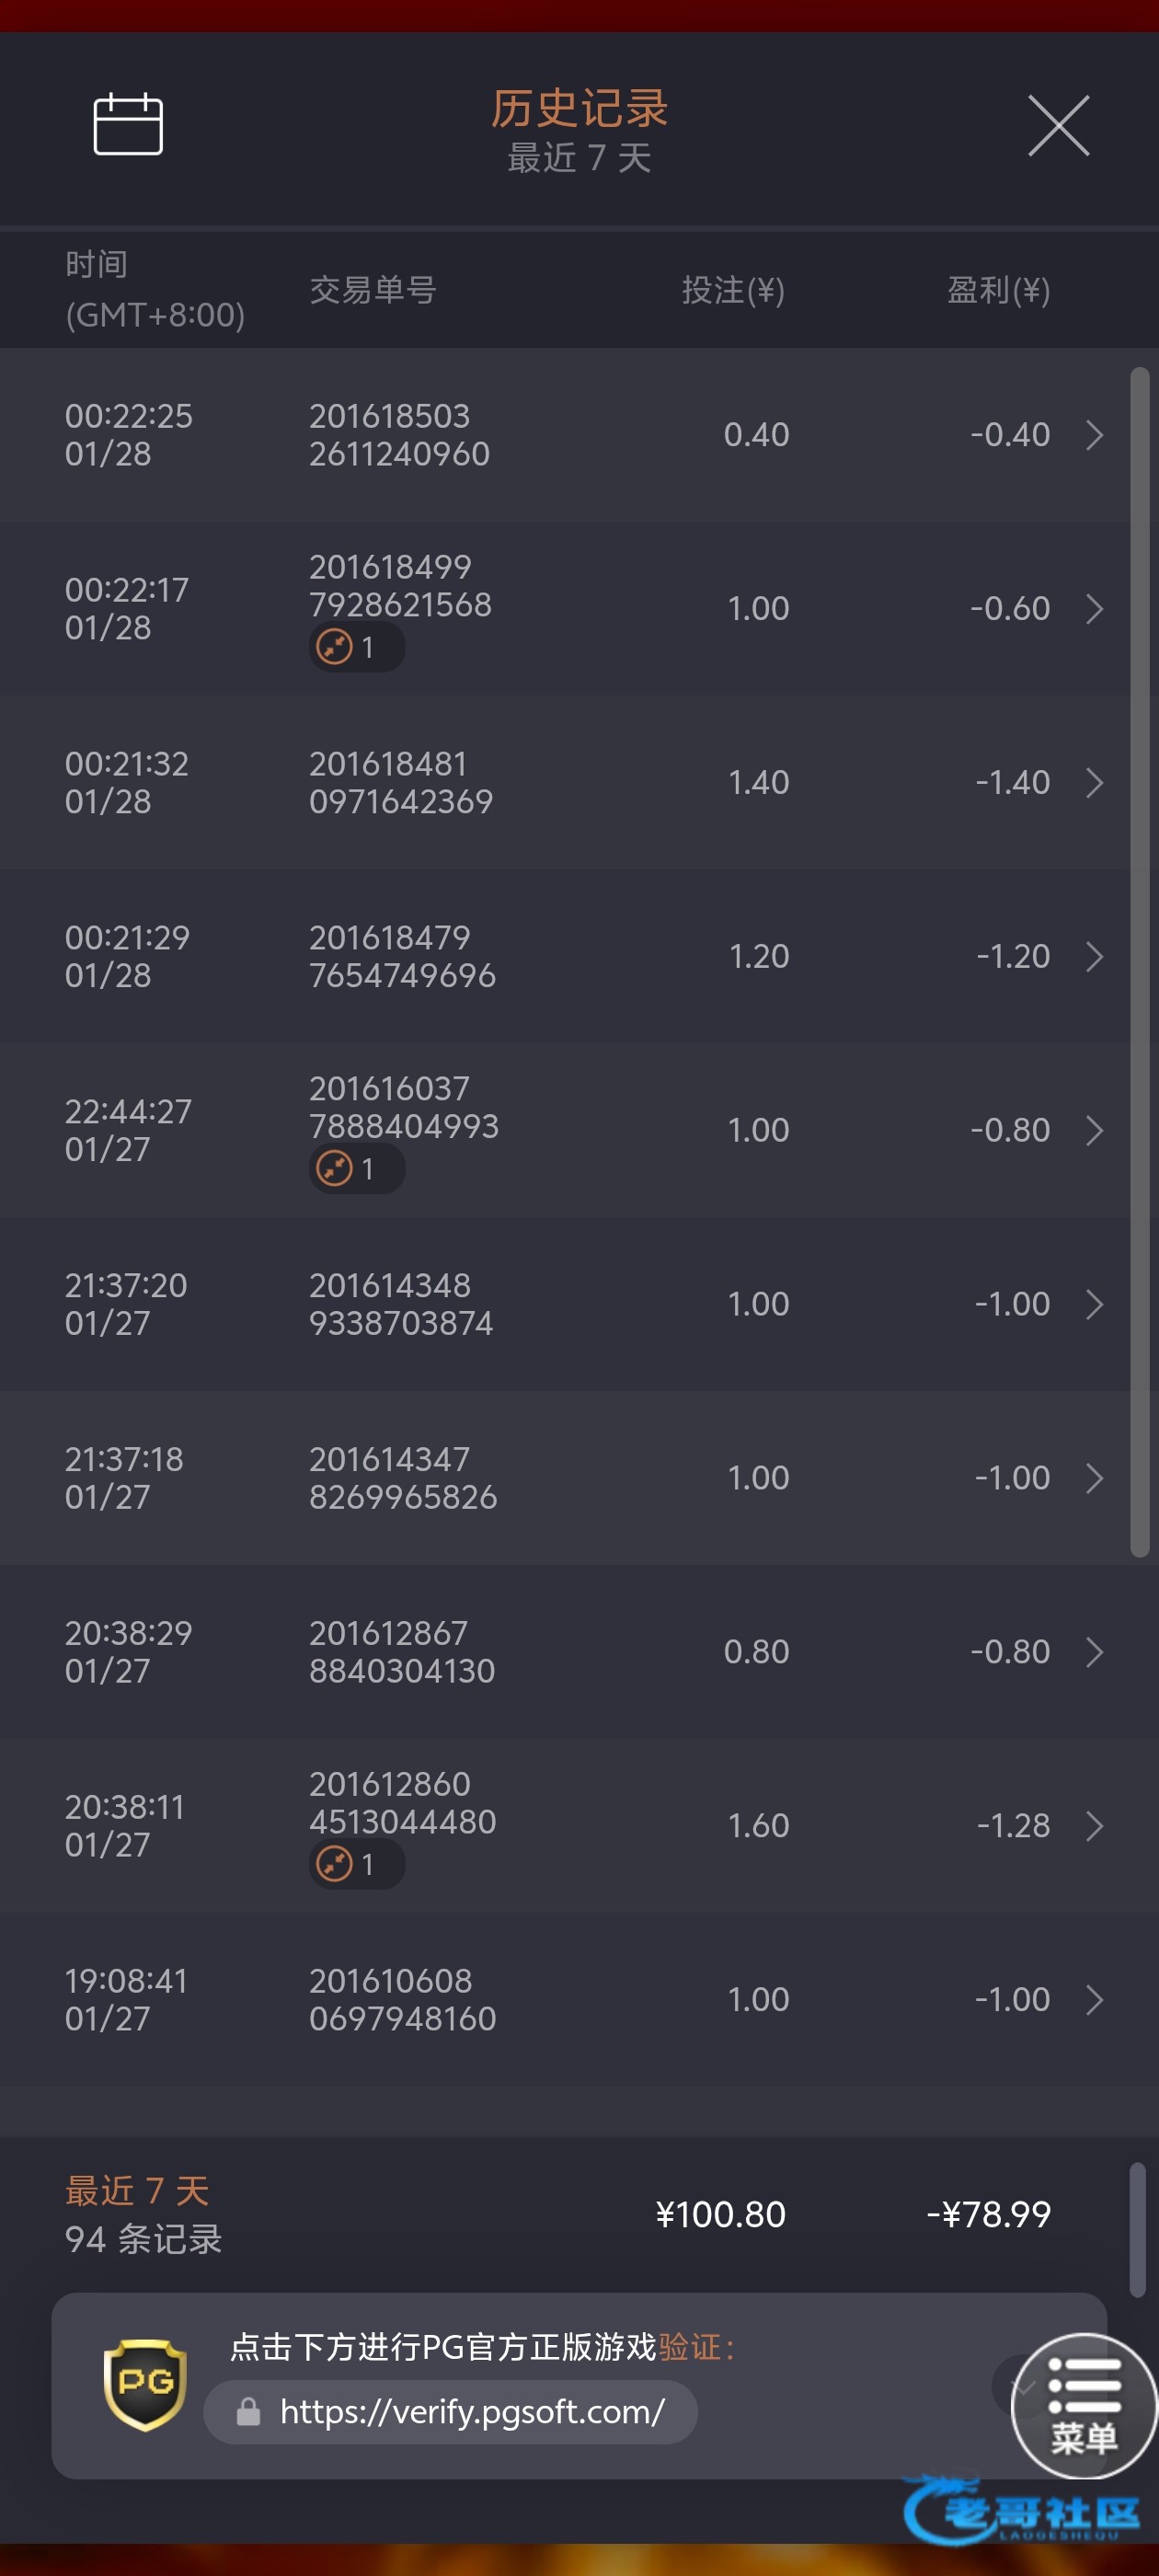
Task: Click the lock icon beside verify URL
Action: 248,2412
